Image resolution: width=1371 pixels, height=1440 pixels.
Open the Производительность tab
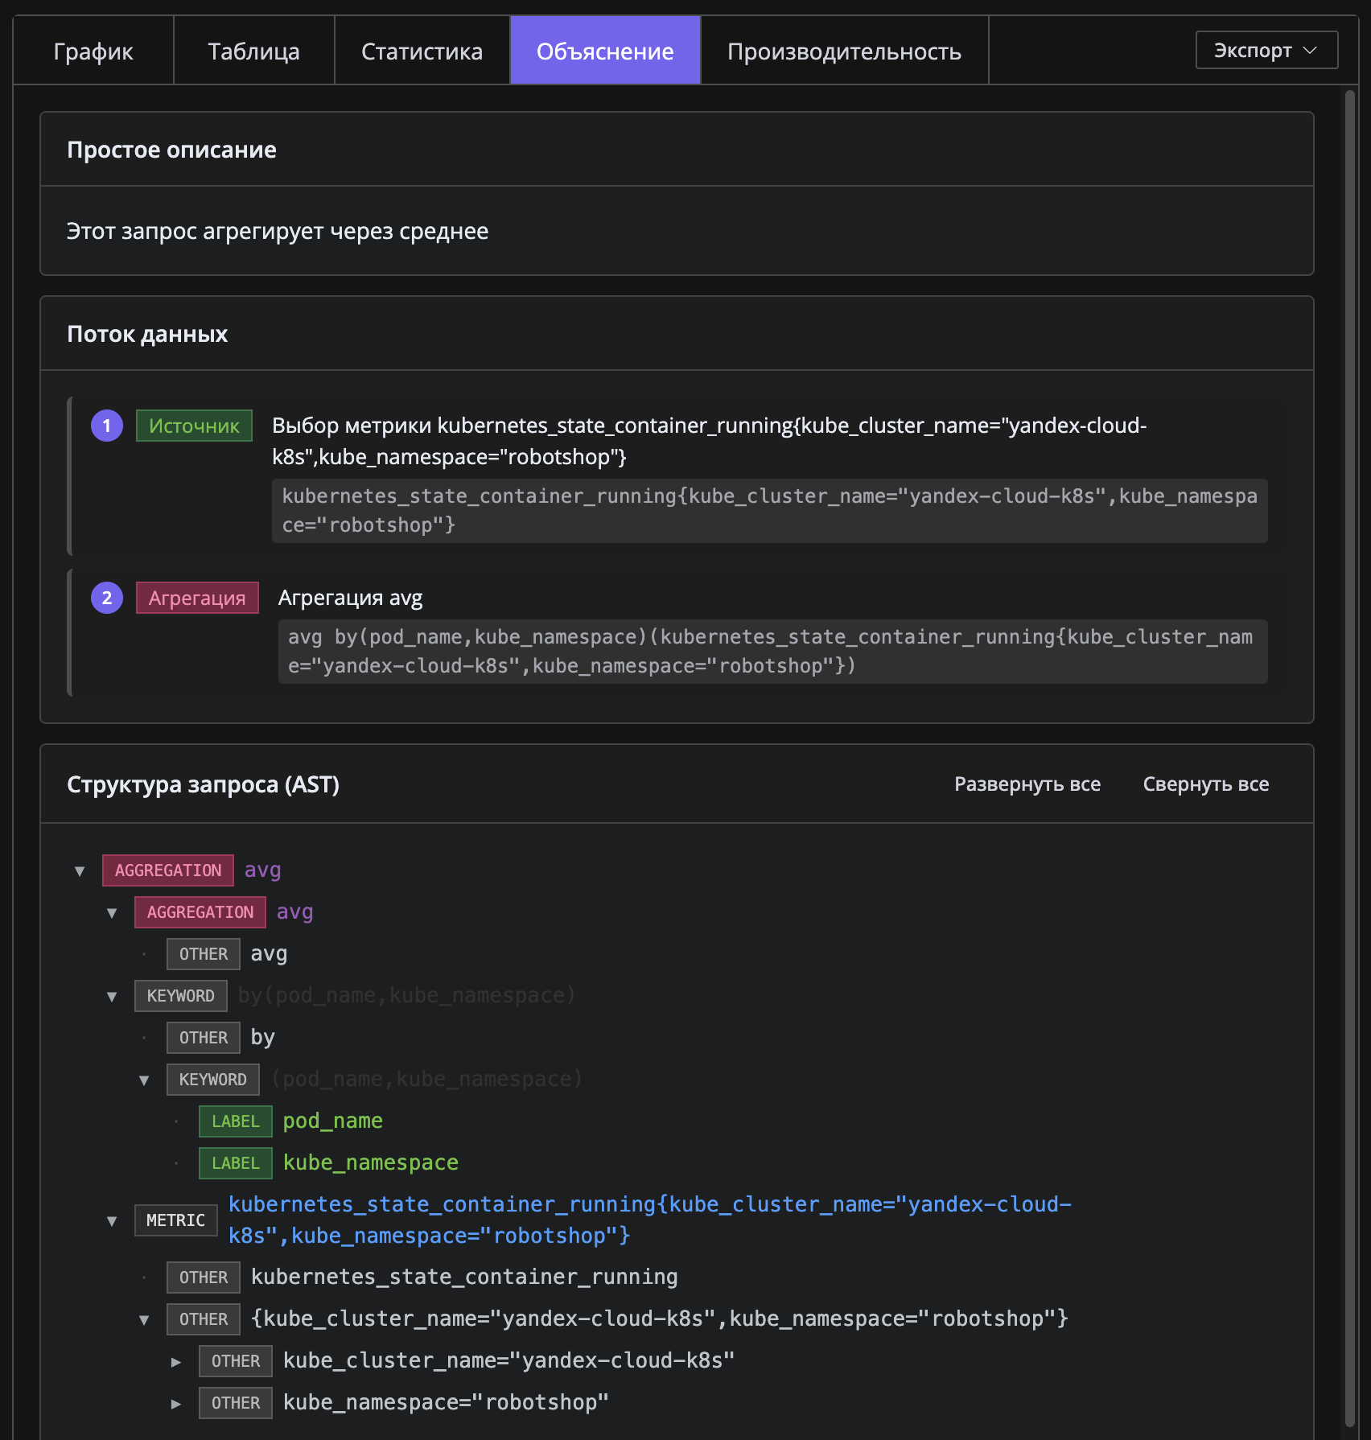(x=844, y=51)
